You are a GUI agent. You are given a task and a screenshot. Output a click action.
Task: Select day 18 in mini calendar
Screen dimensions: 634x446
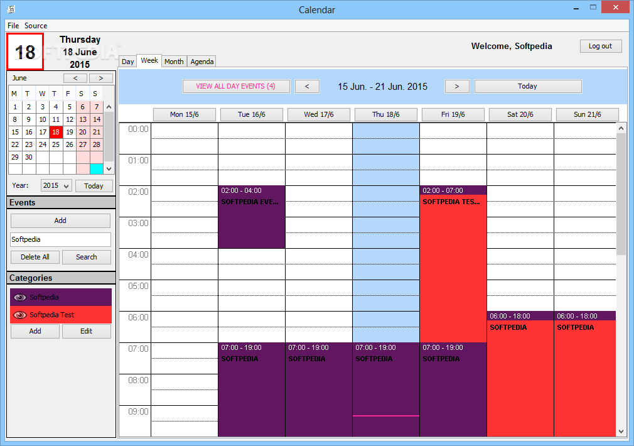[x=56, y=132]
